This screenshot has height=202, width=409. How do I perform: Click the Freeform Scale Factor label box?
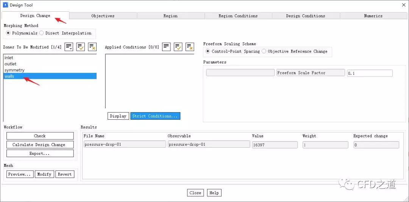pos(311,73)
